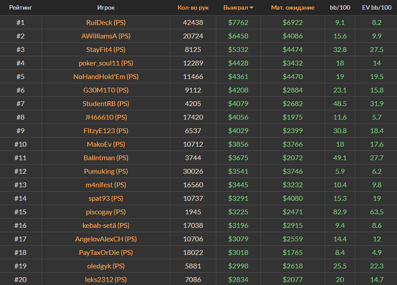Image resolution: width=397 pixels, height=285 pixels.
Task: Select PayTaxOrDie (PS) player
Action: [x=105, y=253]
